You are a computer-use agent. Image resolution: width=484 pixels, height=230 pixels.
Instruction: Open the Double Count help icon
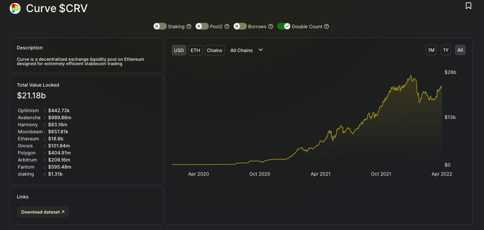[x=327, y=26]
